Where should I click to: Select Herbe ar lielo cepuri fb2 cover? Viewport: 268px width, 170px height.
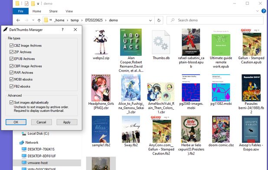[191, 129]
